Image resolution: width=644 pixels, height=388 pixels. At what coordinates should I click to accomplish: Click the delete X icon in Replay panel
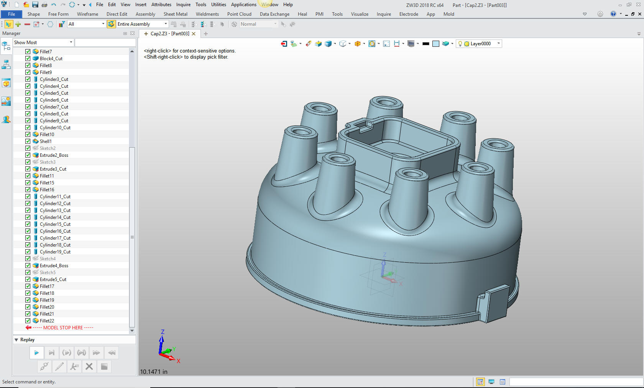[89, 367]
